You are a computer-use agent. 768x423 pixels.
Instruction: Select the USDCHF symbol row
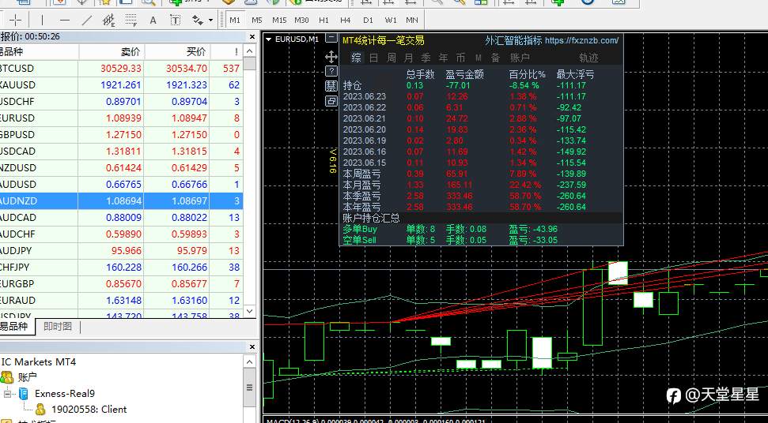pyautogui.click(x=122, y=102)
